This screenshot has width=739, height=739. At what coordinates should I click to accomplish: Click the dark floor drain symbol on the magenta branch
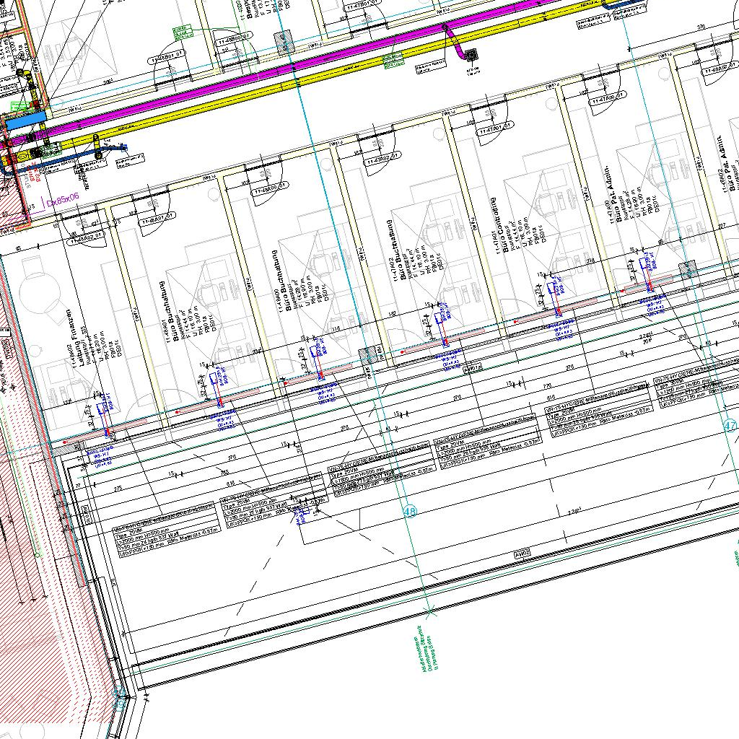click(473, 54)
